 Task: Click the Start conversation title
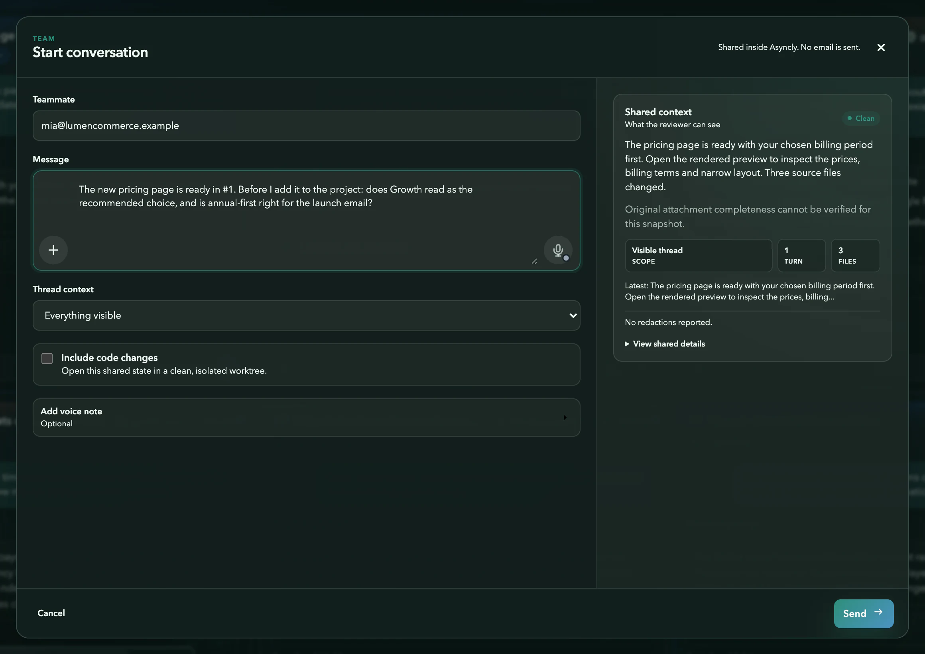90,52
